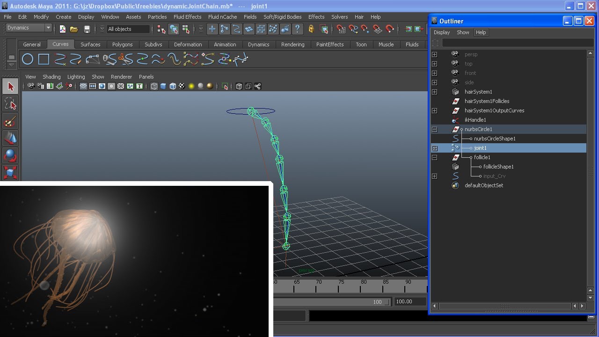Expand the joint1 hierarchy
Screen dimensions: 599x337
click(x=434, y=148)
